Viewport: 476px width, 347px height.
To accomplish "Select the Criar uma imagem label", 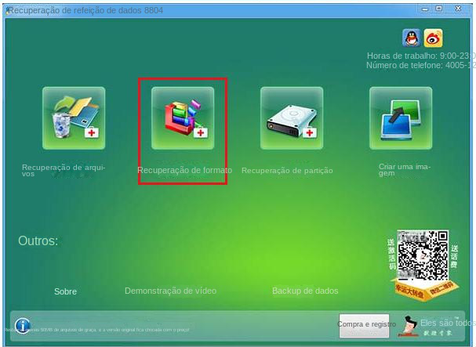I will click(405, 170).
